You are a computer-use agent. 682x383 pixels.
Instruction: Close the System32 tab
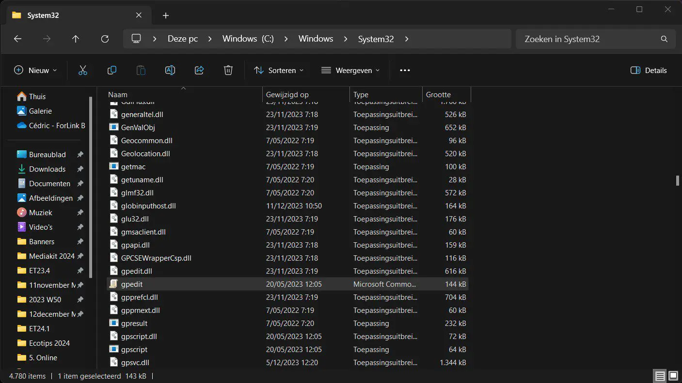click(x=139, y=15)
